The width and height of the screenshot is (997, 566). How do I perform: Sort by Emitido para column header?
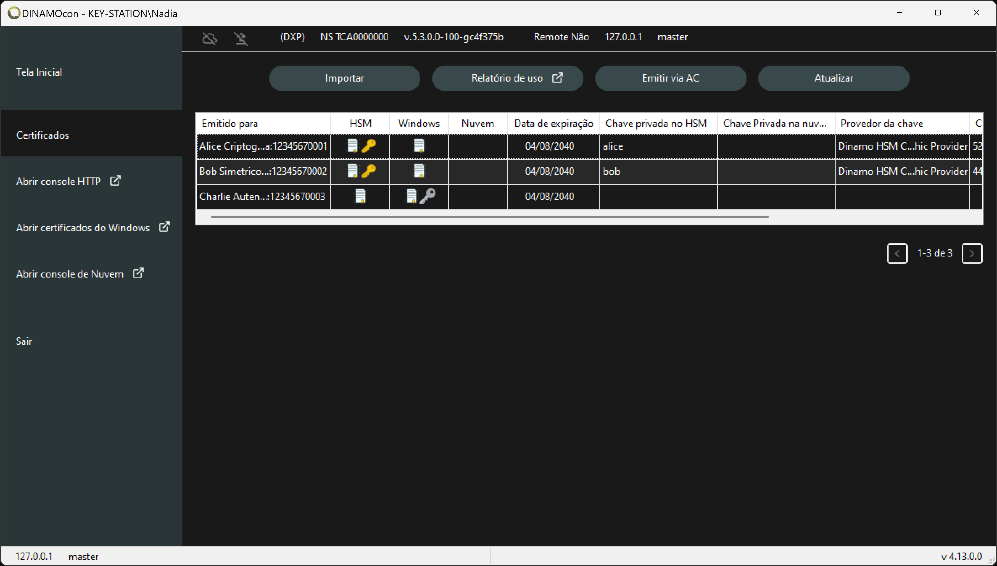point(264,124)
